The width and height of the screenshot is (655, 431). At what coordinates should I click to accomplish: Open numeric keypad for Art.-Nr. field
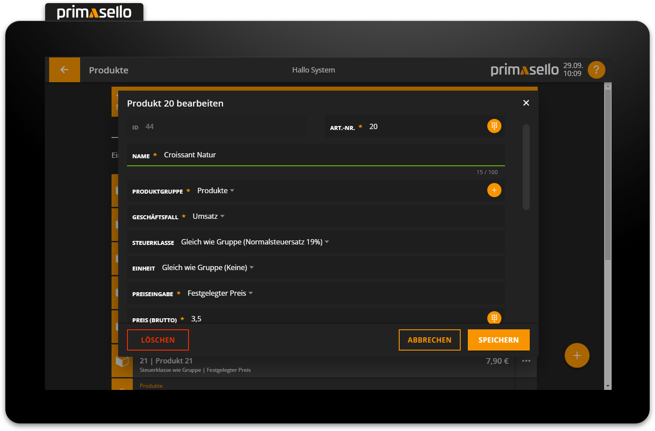pyautogui.click(x=494, y=126)
